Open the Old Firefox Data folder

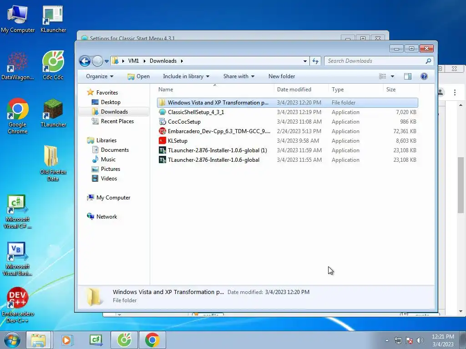(53, 163)
